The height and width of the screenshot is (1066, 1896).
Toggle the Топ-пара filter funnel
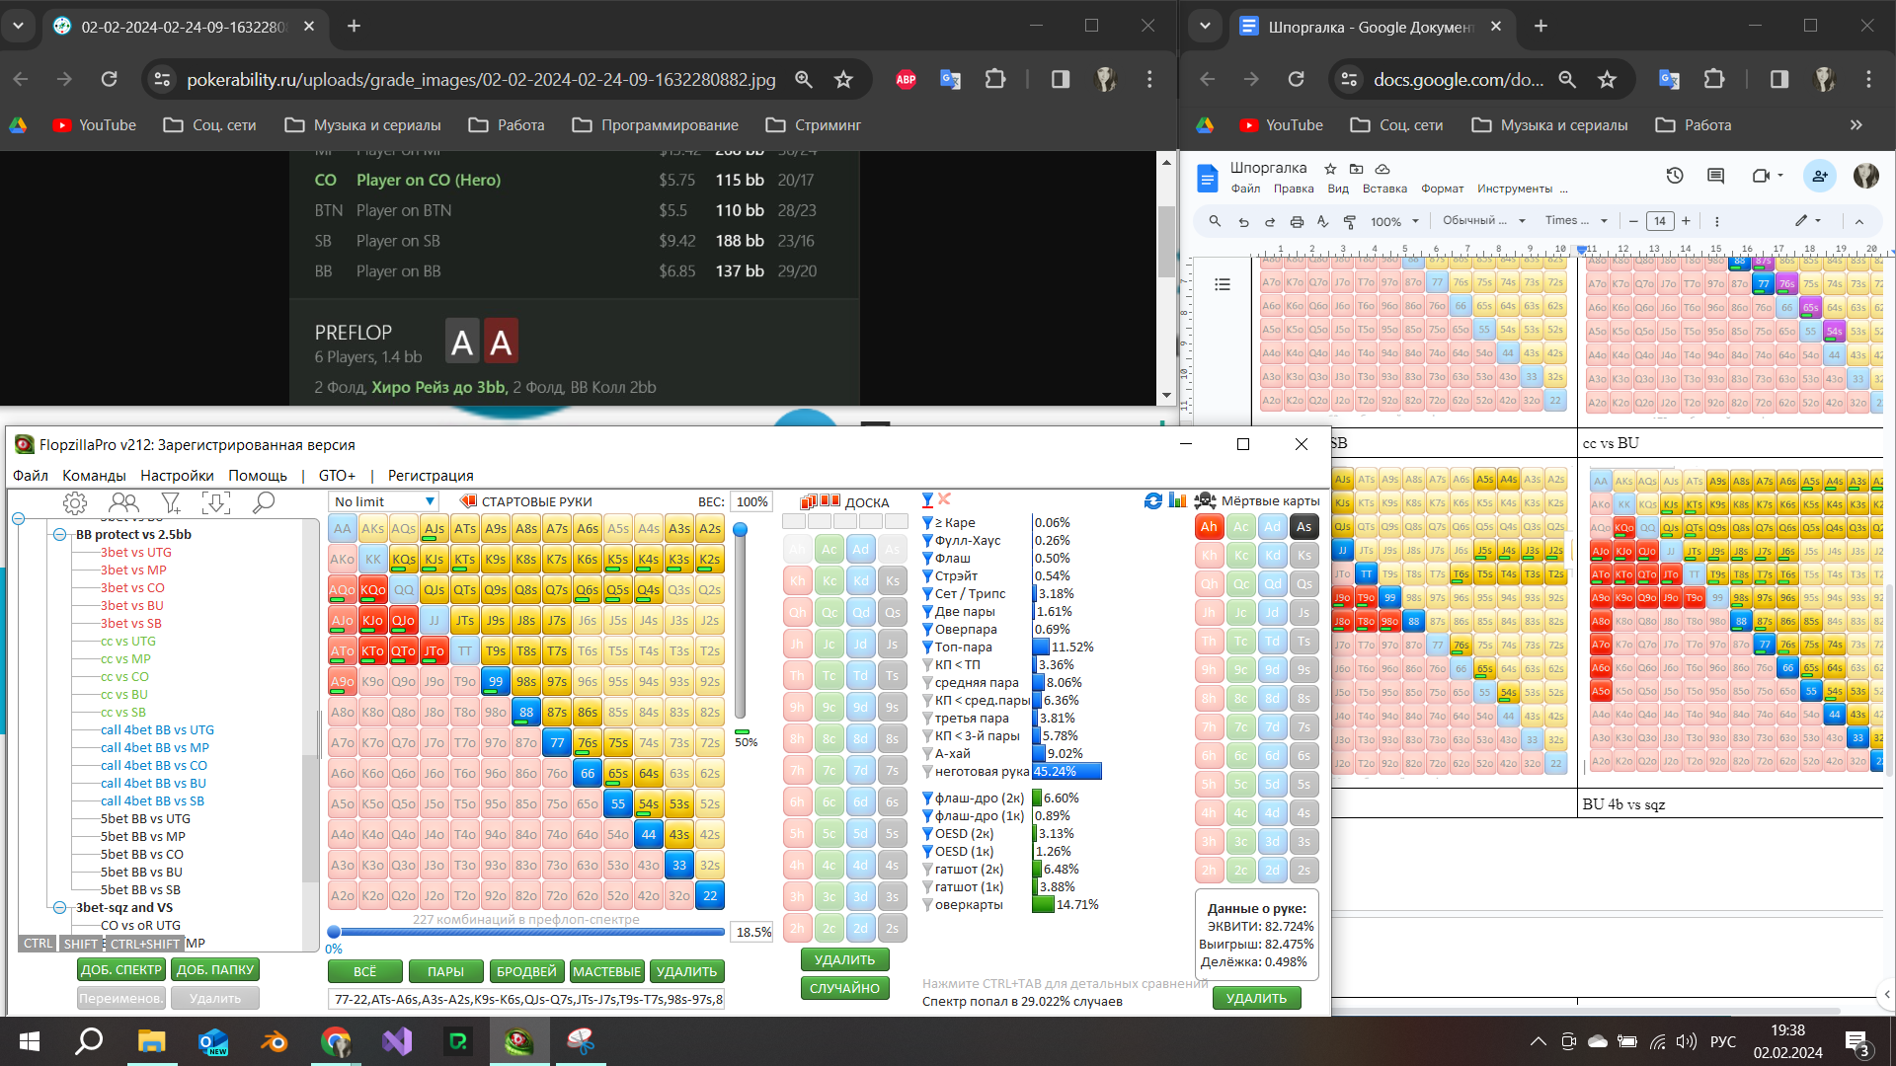coord(927,647)
